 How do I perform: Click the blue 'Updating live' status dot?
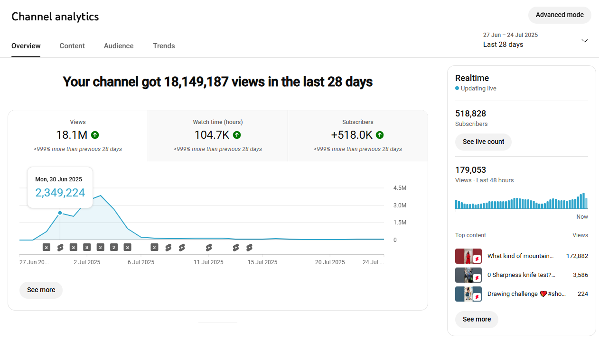tap(457, 89)
